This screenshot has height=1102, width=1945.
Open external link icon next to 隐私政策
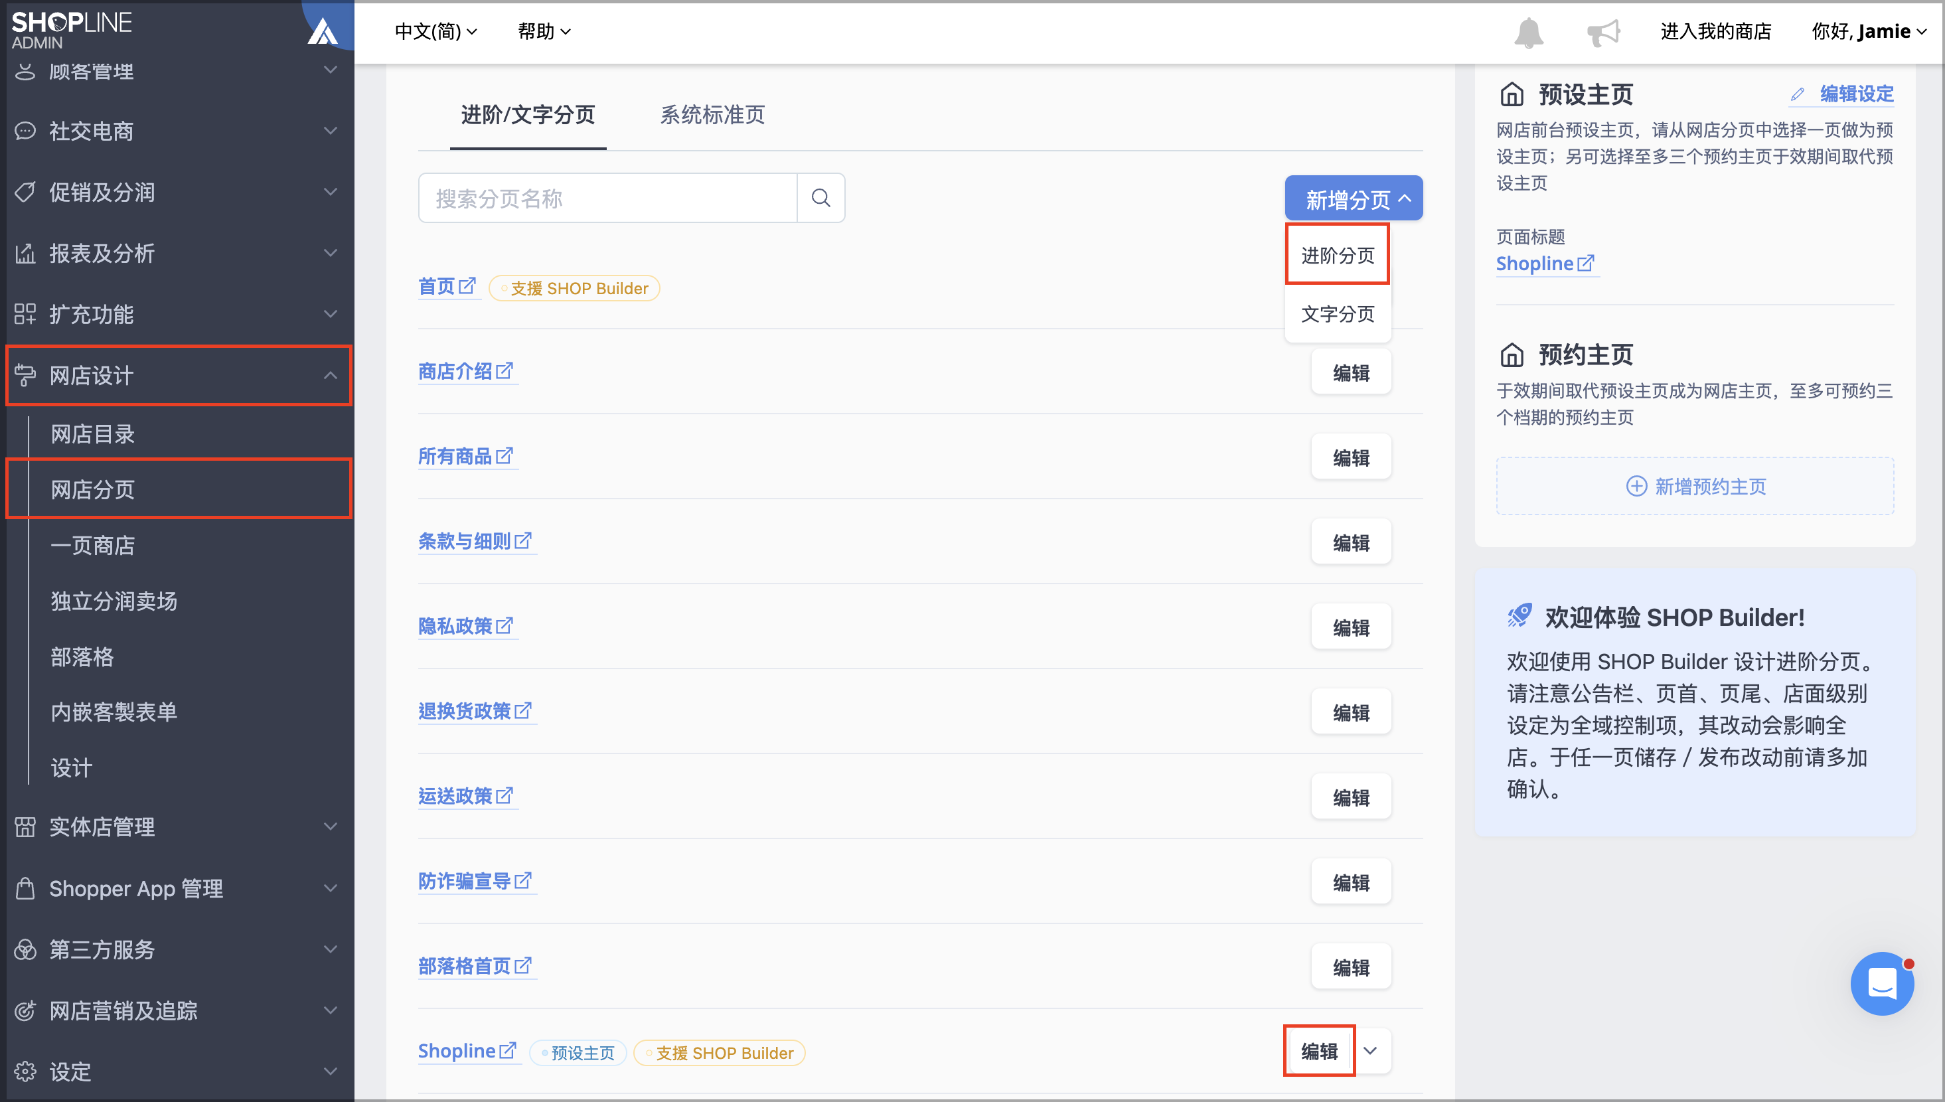[x=505, y=625]
